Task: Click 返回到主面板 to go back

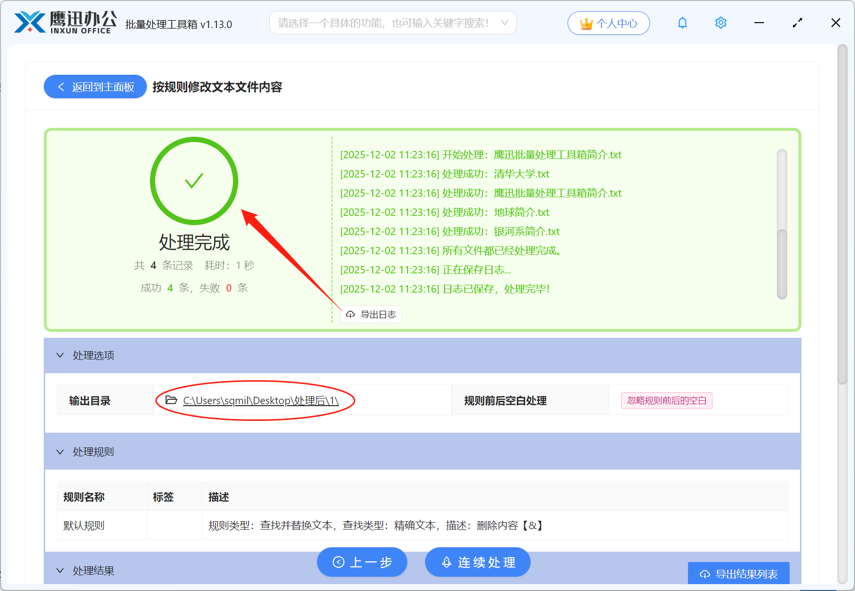Action: click(x=95, y=87)
